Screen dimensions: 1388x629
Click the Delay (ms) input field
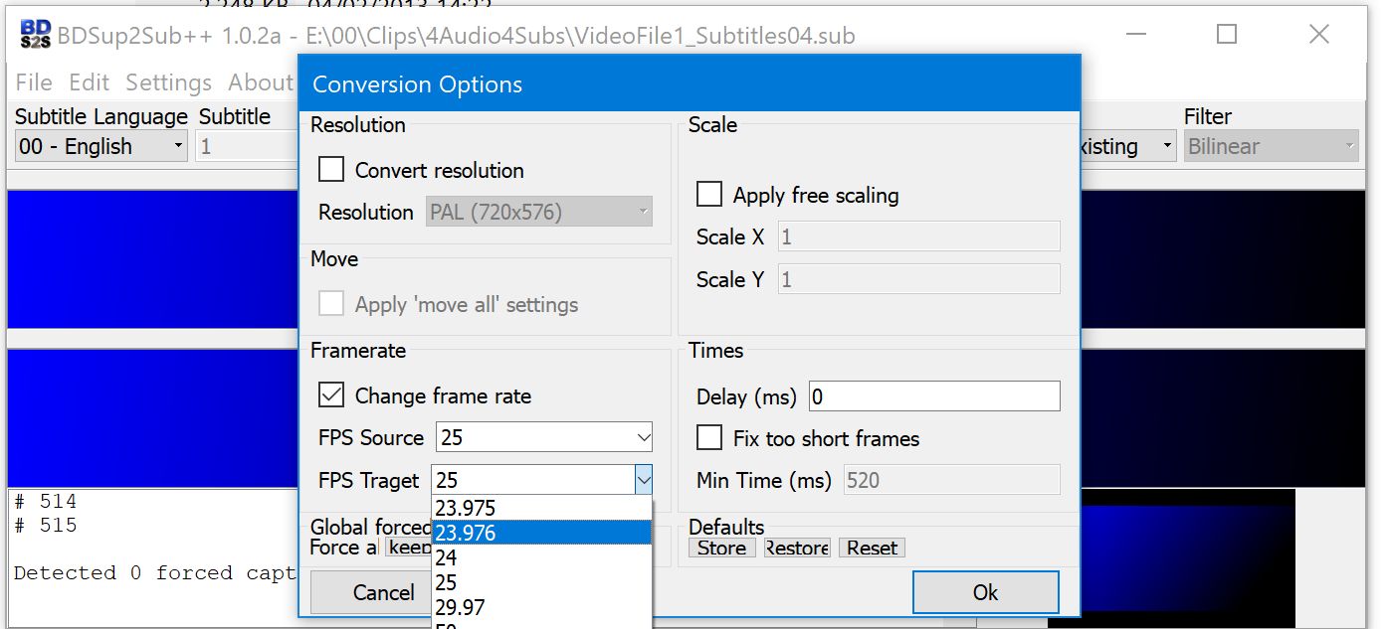tap(933, 397)
